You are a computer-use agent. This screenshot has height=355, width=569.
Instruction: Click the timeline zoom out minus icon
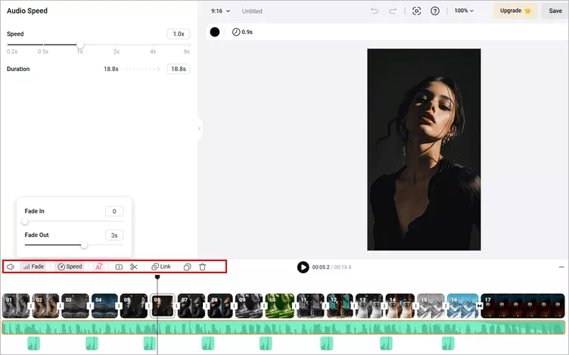(561, 266)
